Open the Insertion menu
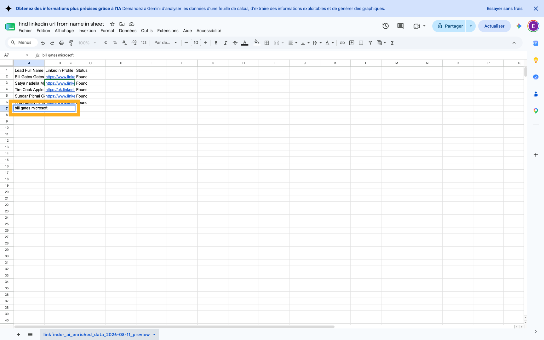 click(87, 31)
